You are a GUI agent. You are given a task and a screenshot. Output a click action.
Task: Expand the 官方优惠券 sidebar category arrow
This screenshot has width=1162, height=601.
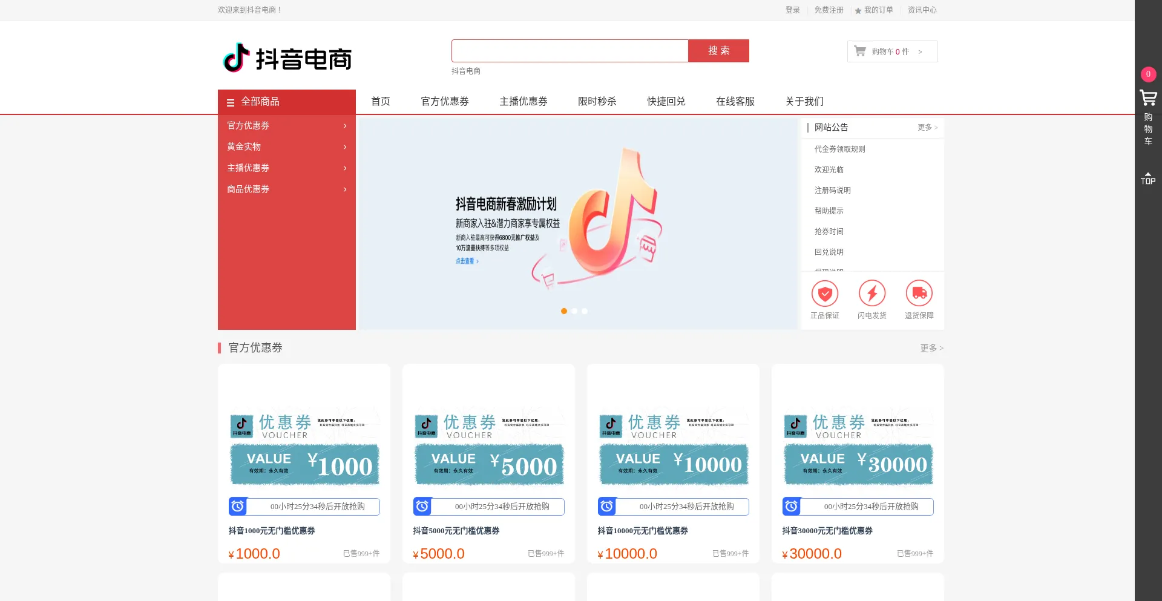tap(345, 126)
